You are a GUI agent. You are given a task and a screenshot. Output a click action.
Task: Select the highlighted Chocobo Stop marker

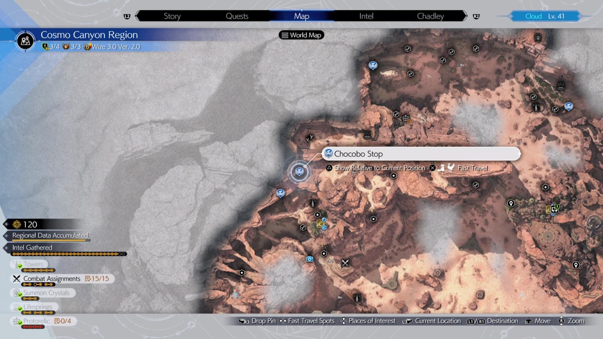(x=300, y=172)
